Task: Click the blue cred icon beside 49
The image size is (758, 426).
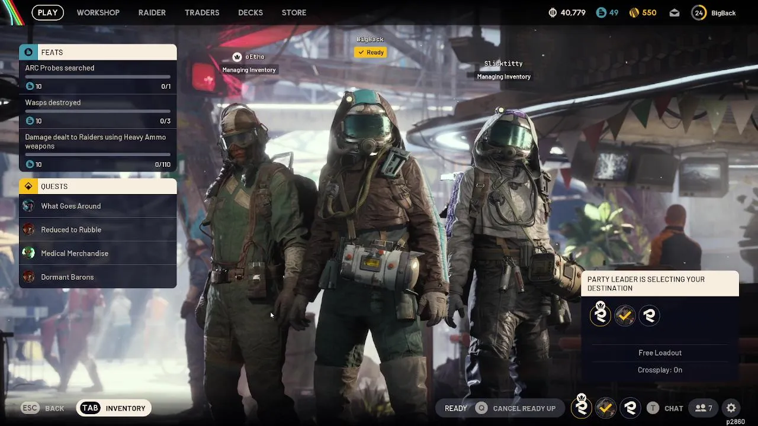Action: [x=601, y=12]
